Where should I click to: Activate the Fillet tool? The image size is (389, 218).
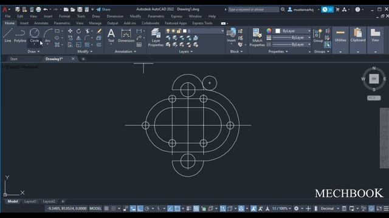(x=87, y=38)
